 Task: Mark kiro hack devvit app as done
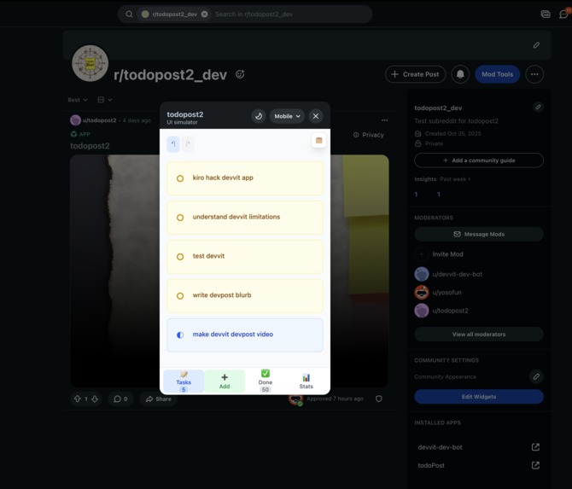180,178
